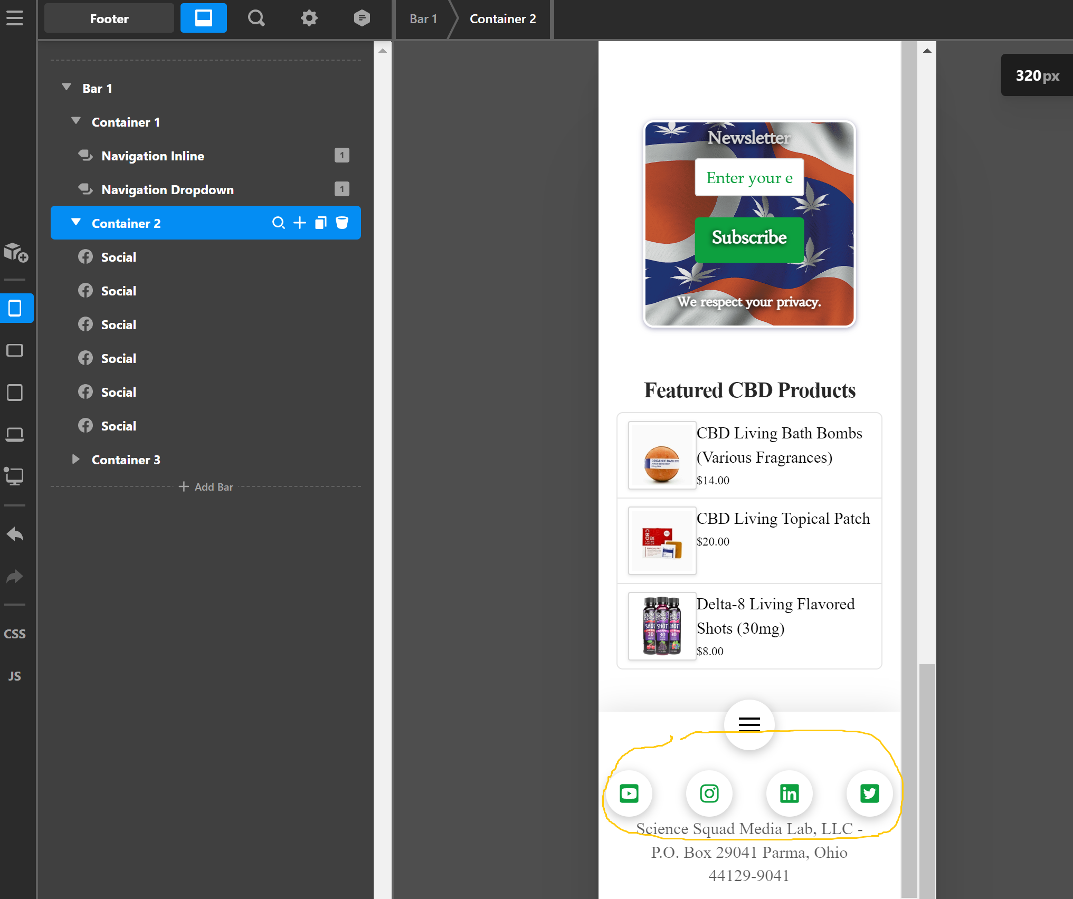Viewport: 1073px width, 899px height.
Task: Duplicate Container 2 with copy icon
Action: 320,223
